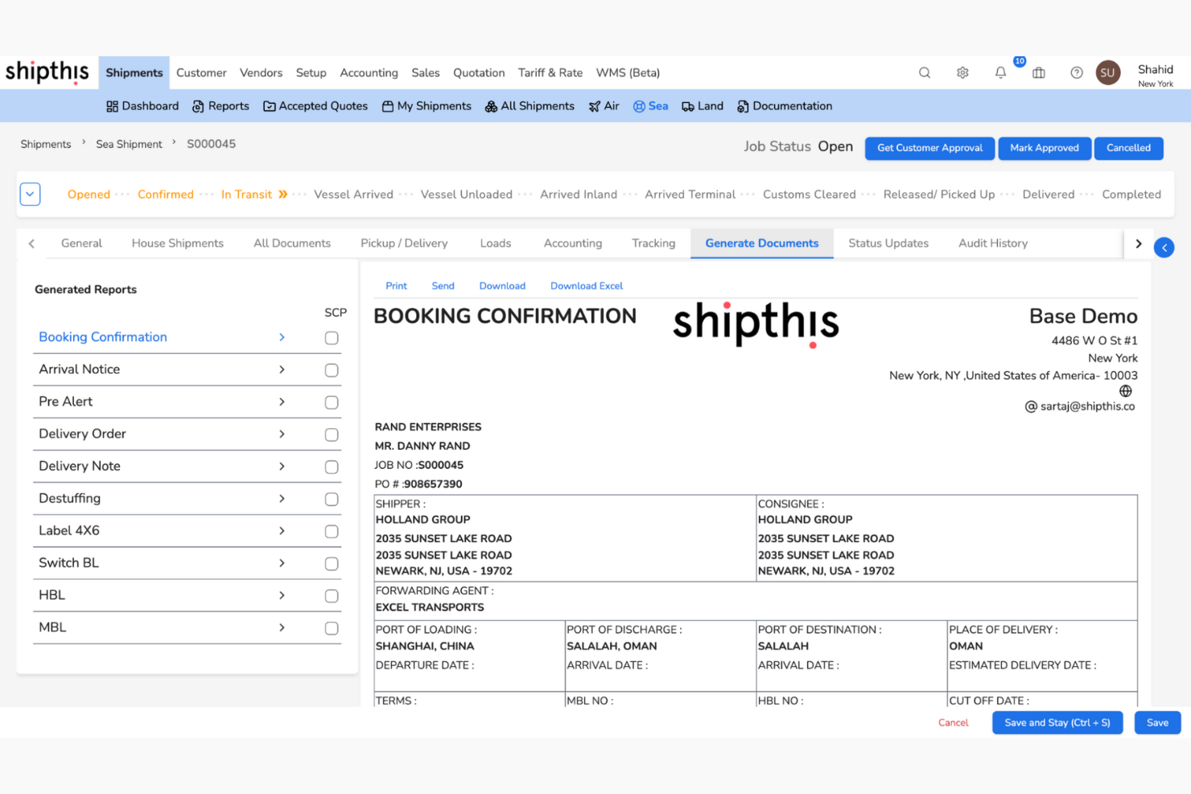Check SCP box for Arrival Notice
1191x794 pixels.
coord(332,370)
